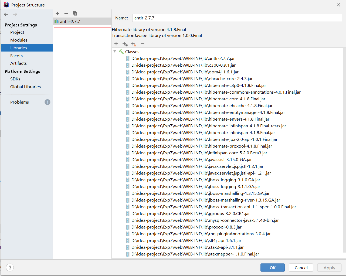This screenshot has height=276, width=346.
Task: Select jgroups-3.2.0.CR1.jar entry
Action: [191, 214]
